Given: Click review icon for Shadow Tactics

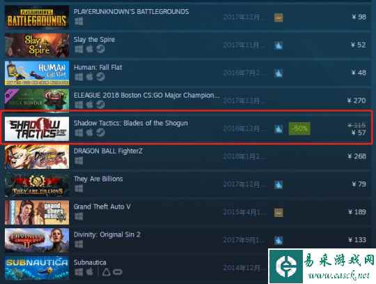Looking at the screenshot, I should (x=279, y=129).
